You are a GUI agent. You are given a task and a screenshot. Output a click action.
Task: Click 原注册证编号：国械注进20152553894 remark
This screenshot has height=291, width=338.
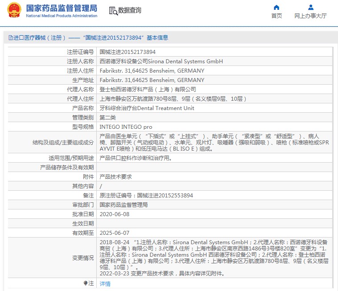pyautogui.click(x=146, y=196)
